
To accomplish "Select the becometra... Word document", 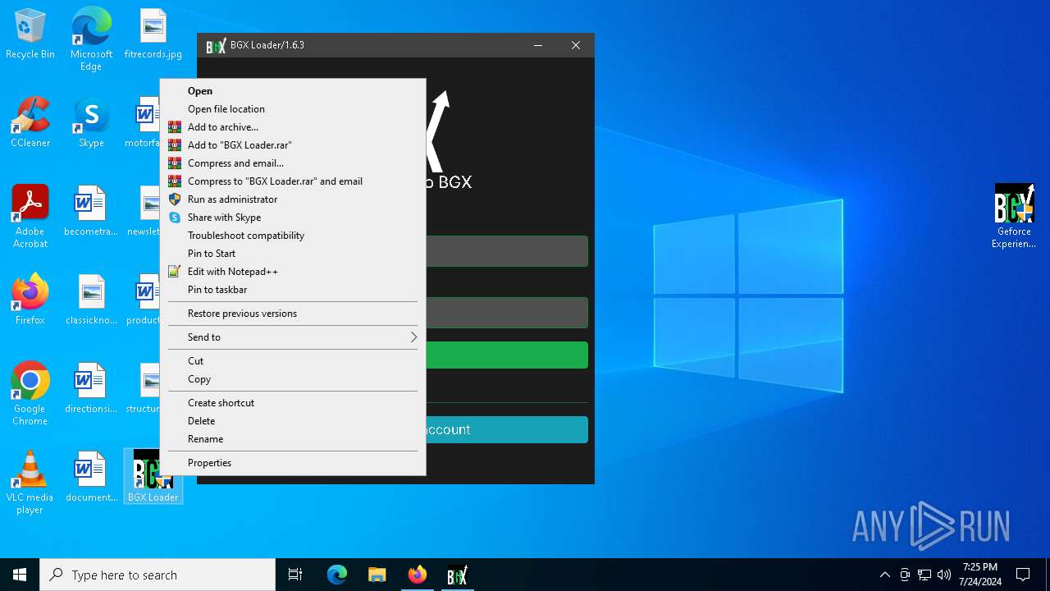I will 91,212.
